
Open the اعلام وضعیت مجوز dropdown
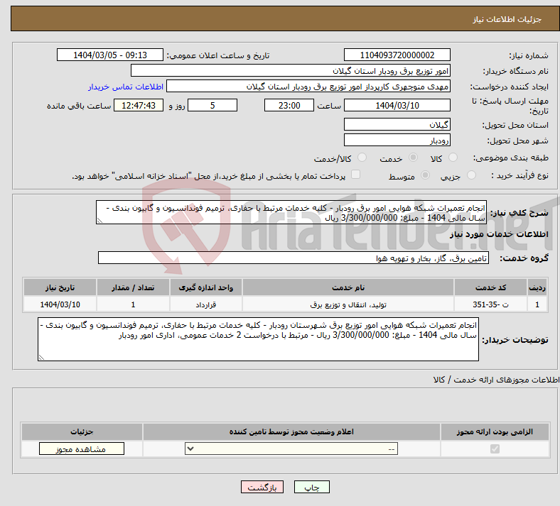point(291,449)
